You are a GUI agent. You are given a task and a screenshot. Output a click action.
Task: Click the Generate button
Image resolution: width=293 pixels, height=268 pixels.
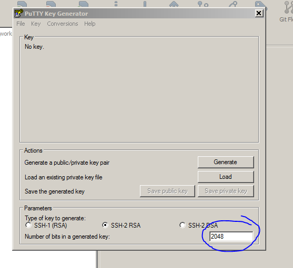(226, 162)
